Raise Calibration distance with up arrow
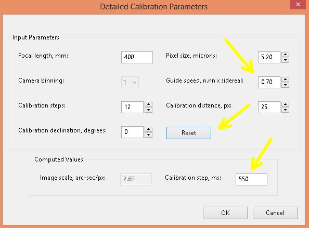The height and width of the screenshot is (228, 309). (x=286, y=104)
